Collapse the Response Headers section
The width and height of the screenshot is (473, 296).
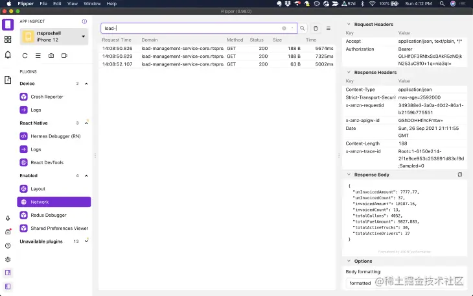[349, 72]
